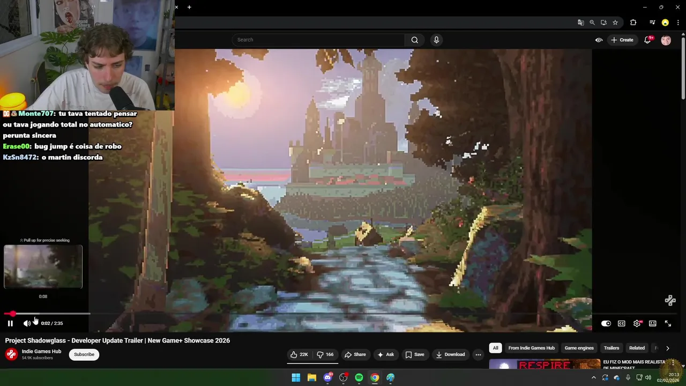
Task: Open the zoom magnifier in address bar
Action: pos(592,23)
